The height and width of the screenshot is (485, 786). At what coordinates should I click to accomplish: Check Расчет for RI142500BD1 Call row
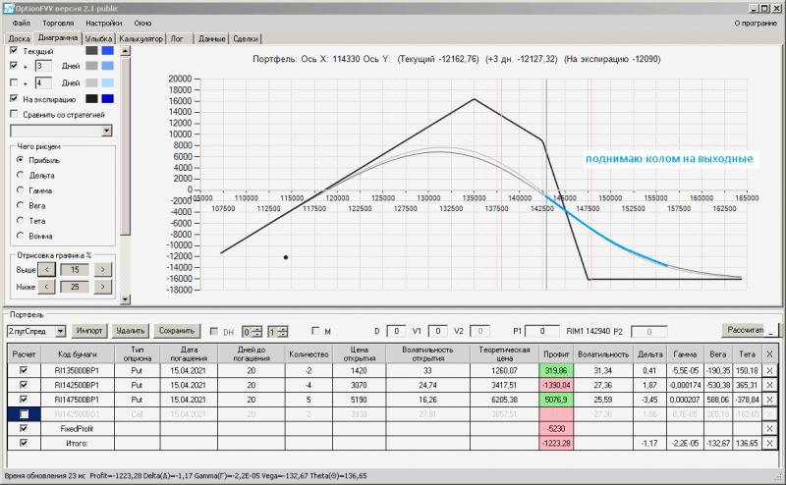[x=24, y=414]
